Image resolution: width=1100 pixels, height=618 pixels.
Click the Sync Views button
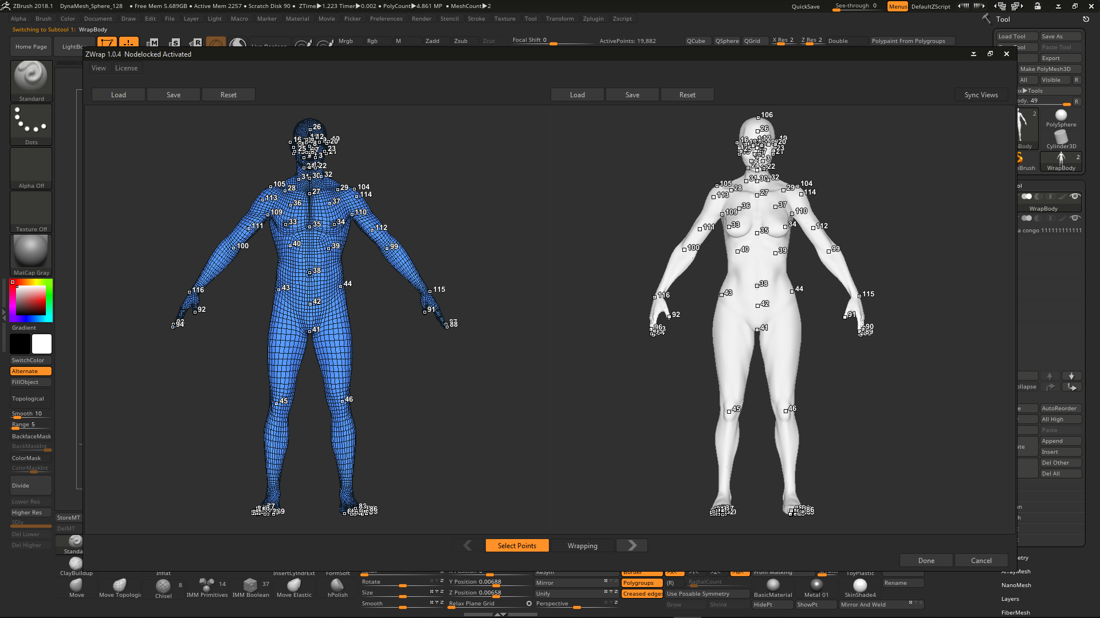[x=981, y=95]
